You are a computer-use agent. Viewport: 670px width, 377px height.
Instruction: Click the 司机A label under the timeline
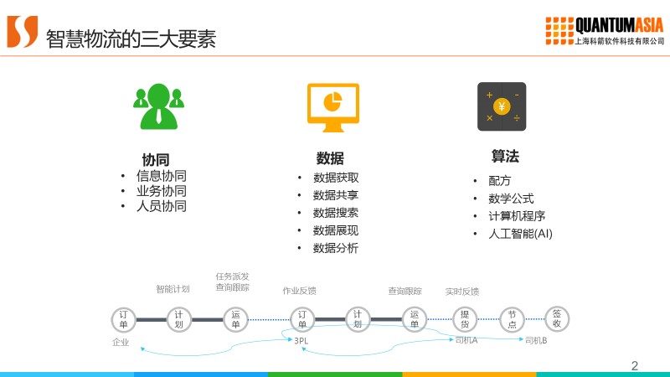point(466,340)
